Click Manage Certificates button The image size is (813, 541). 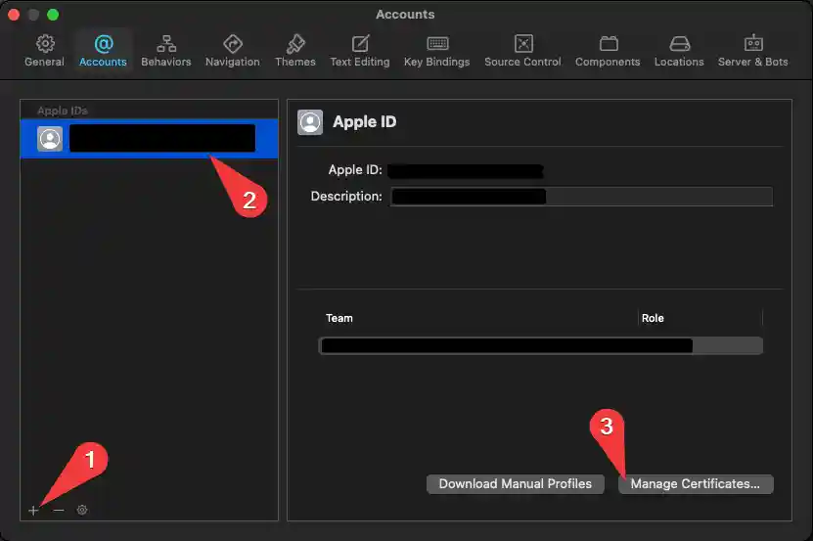[x=695, y=484]
